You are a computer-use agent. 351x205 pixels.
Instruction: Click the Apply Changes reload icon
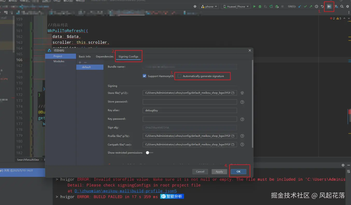(x=271, y=6)
